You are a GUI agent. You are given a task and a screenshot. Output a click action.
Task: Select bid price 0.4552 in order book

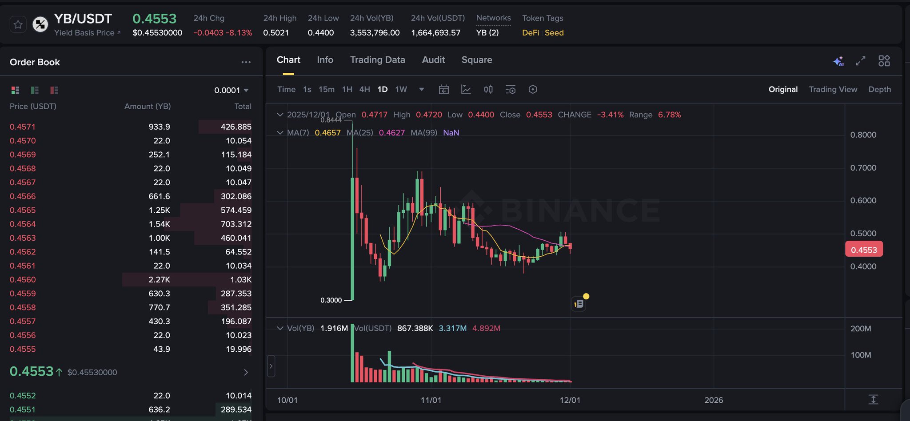click(23, 396)
